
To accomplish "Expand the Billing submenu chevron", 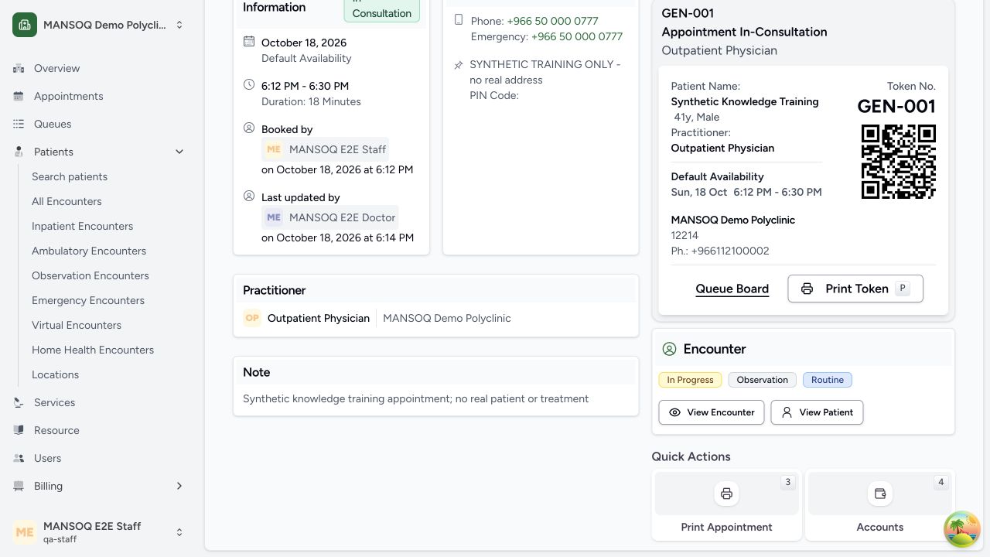I will 179,486.
